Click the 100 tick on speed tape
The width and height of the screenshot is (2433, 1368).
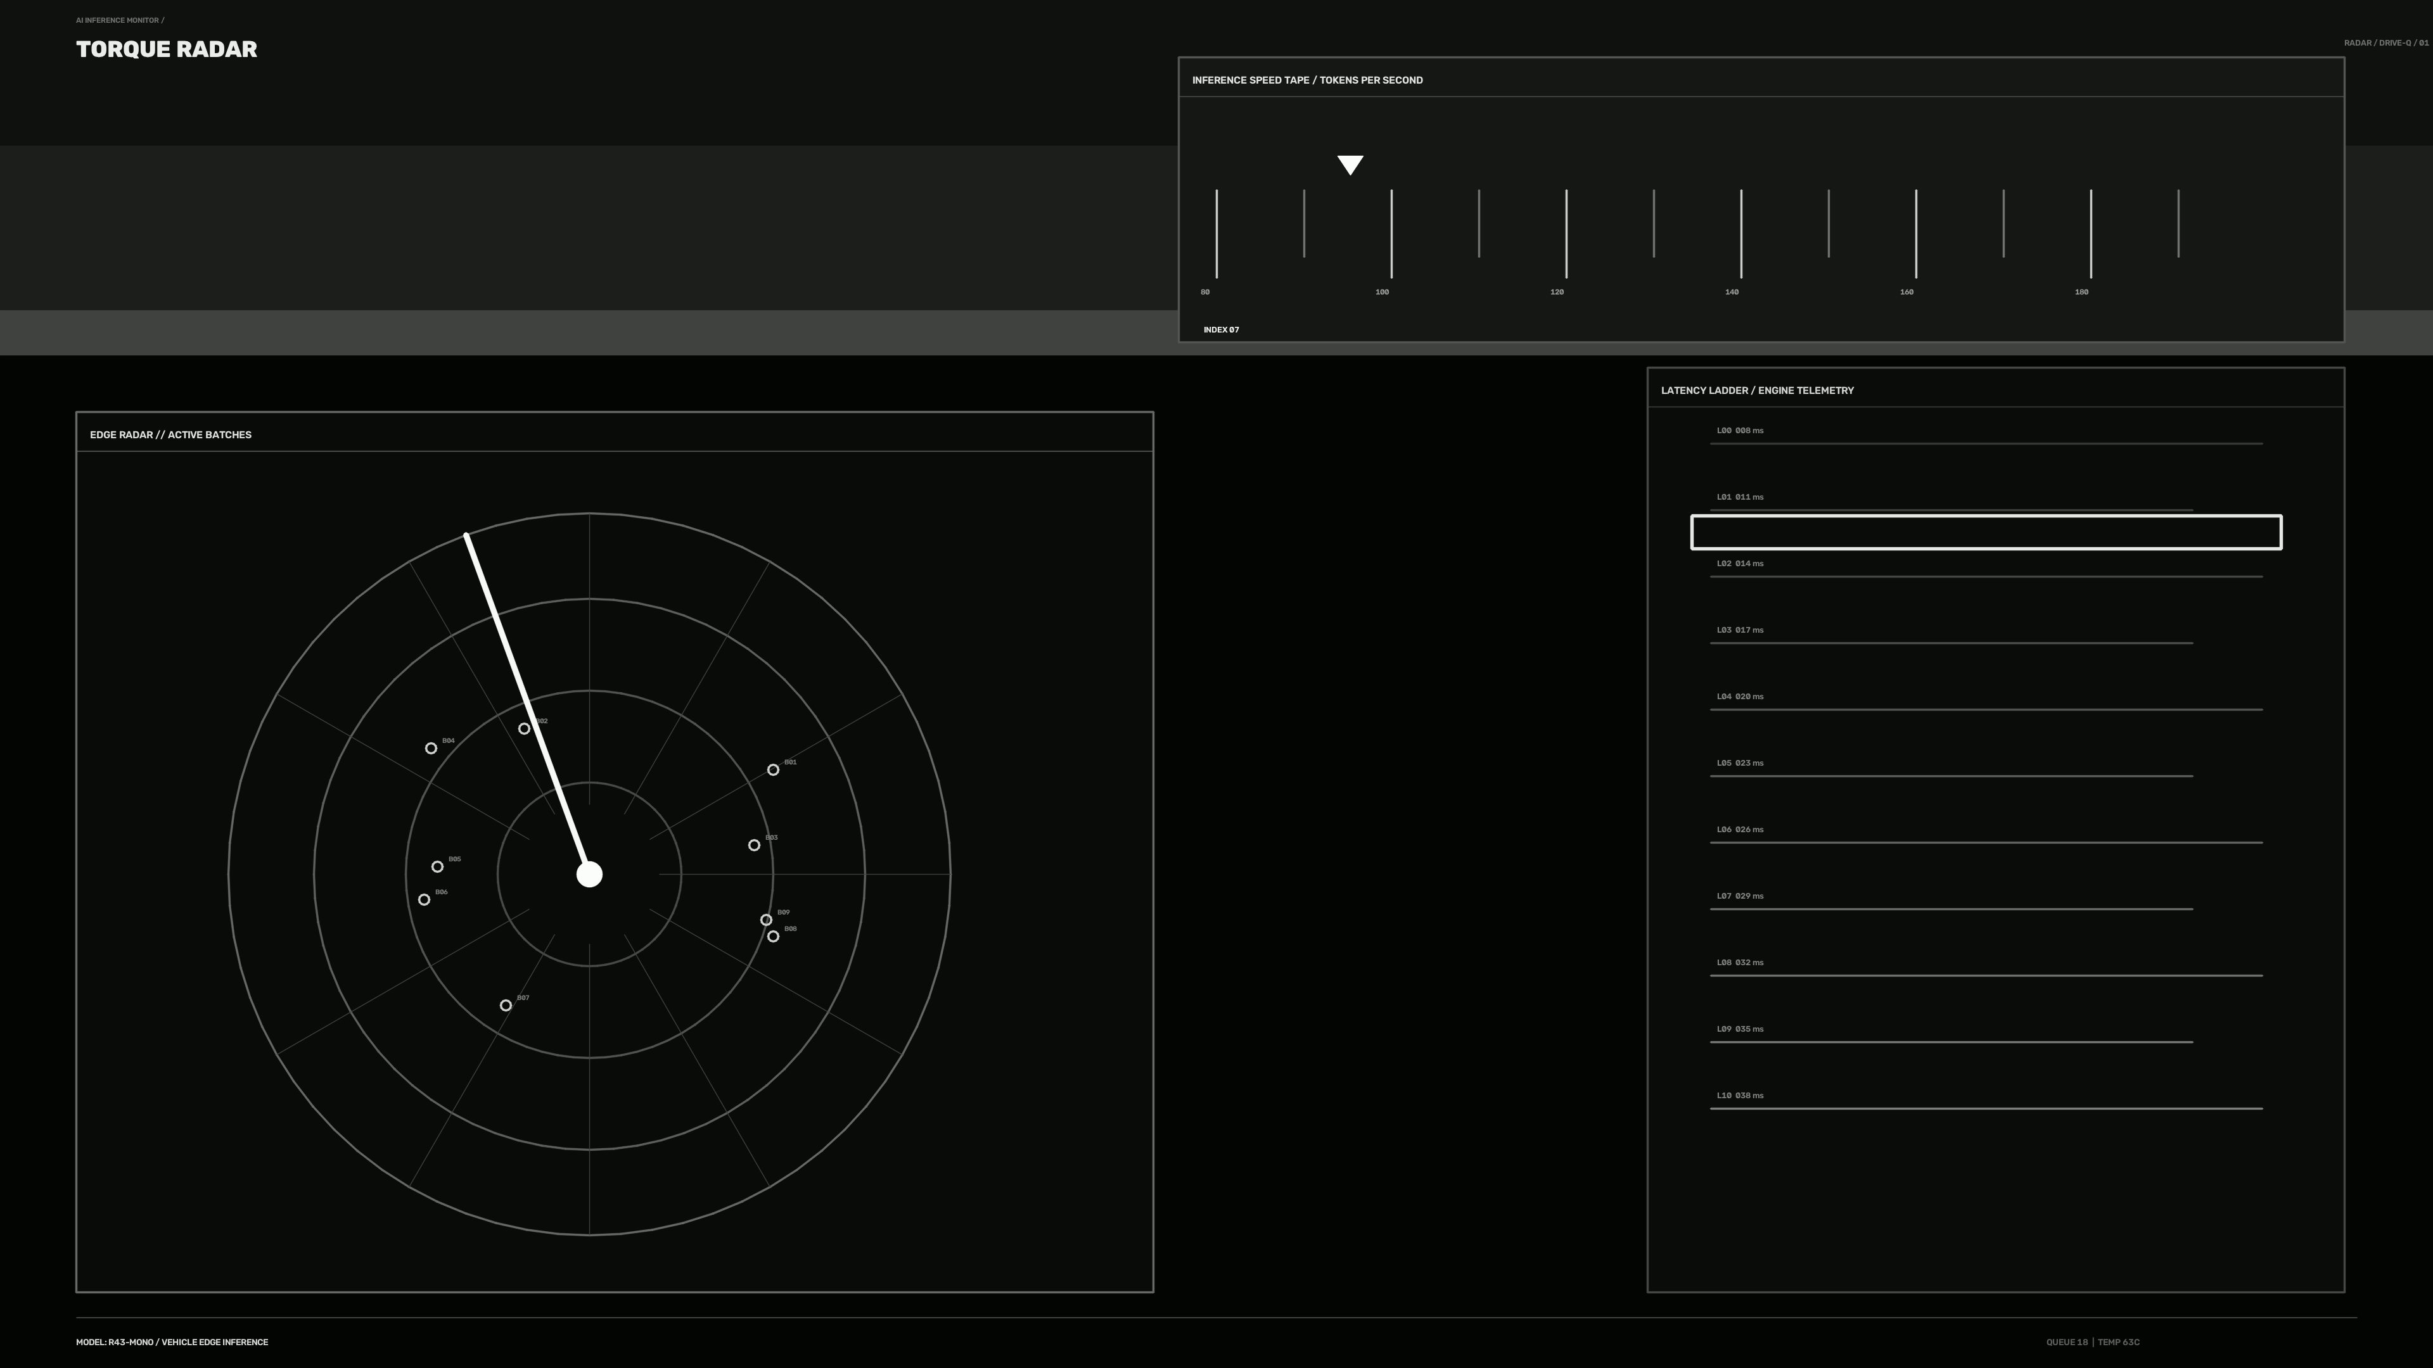(x=1391, y=233)
